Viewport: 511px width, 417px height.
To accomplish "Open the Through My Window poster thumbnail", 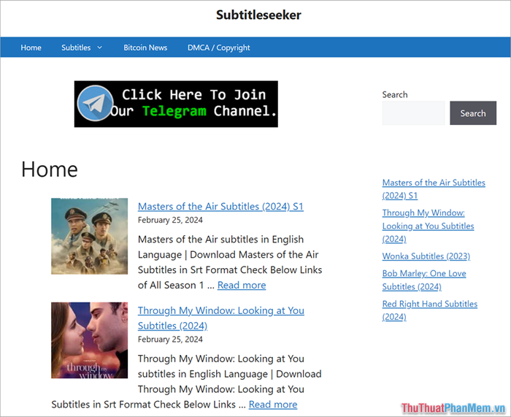I will (x=89, y=340).
